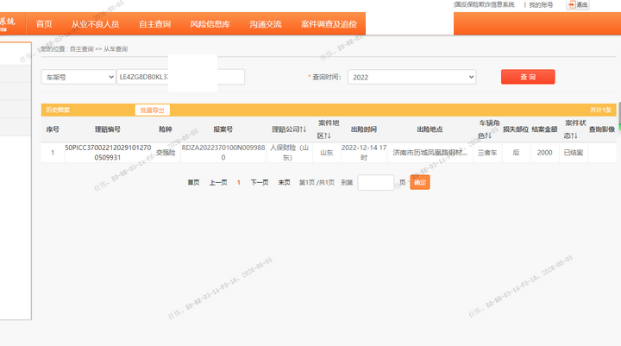Screen dimensions: 621x346
Task: Go to 下一页 next page
Action: (x=260, y=182)
